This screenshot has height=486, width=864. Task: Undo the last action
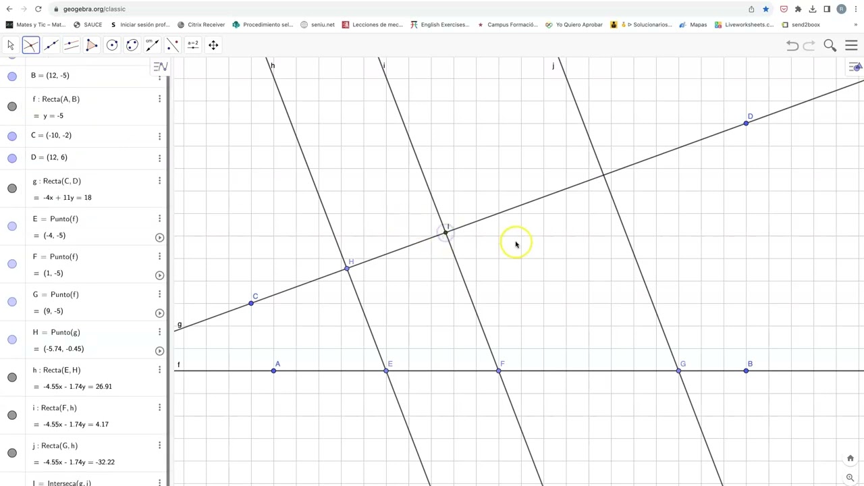pos(792,45)
